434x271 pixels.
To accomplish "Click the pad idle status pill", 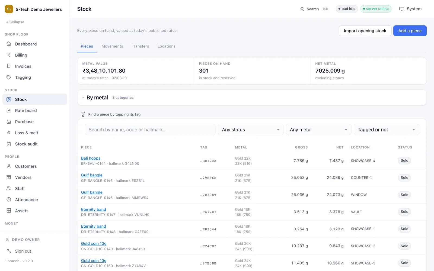I will coord(347,9).
